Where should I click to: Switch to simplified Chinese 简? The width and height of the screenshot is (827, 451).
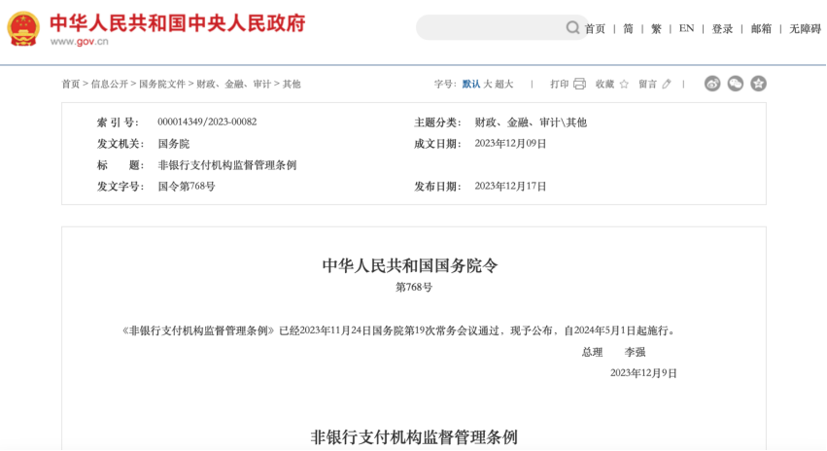628,29
